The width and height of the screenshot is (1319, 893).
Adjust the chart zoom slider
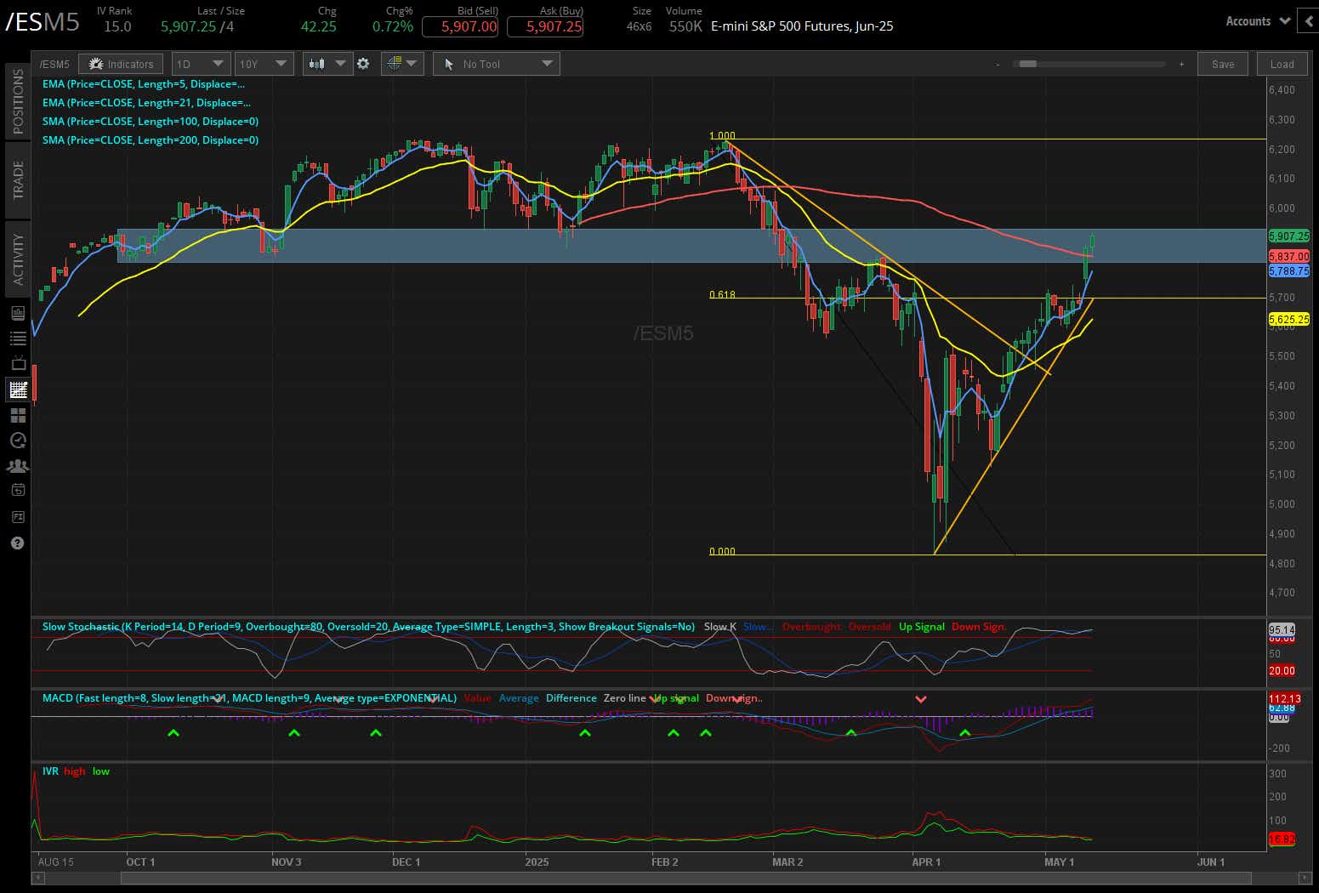pyautogui.click(x=1027, y=63)
